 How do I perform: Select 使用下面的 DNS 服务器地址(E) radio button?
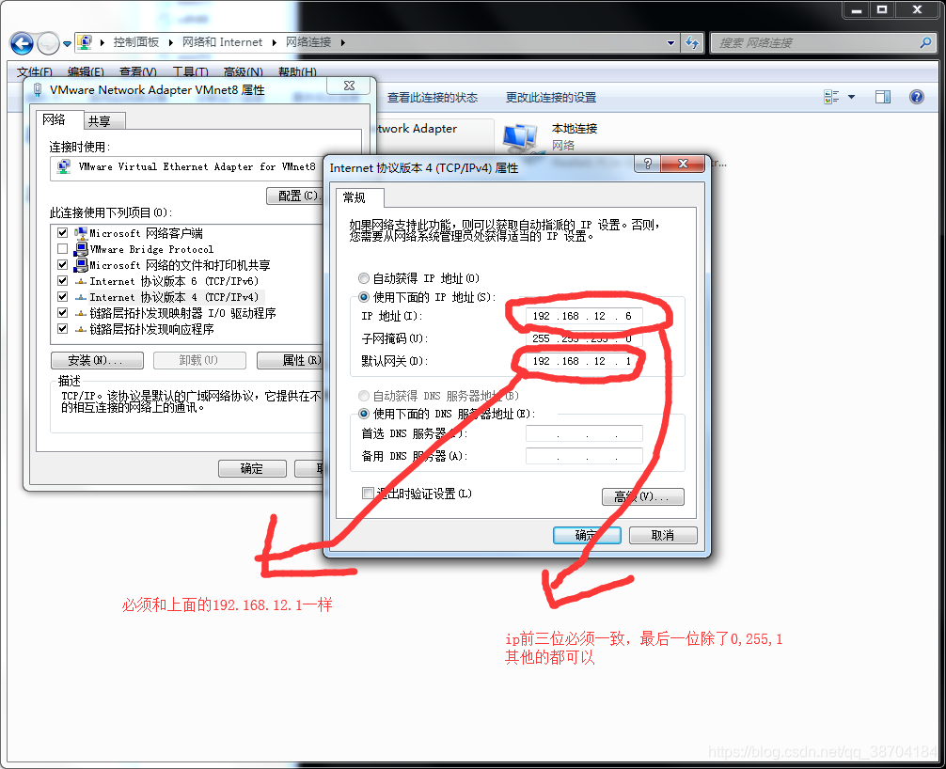click(x=364, y=414)
